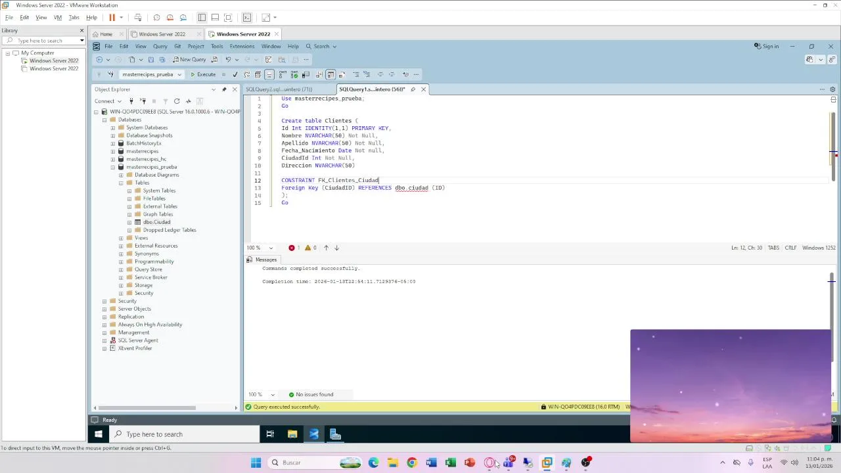
Task: Expand the Security folder under server
Action: [104, 301]
